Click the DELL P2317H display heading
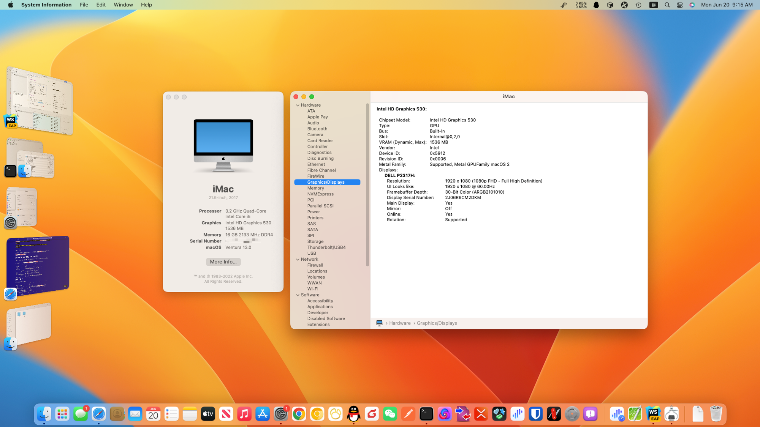This screenshot has width=760, height=427. point(400,175)
